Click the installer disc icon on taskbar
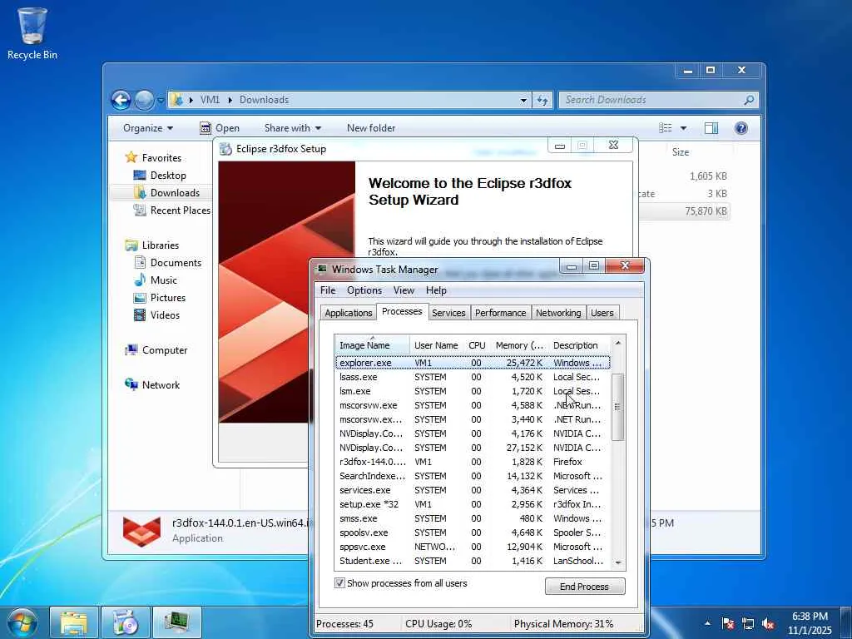Viewport: 852px width, 639px height. pos(126,622)
